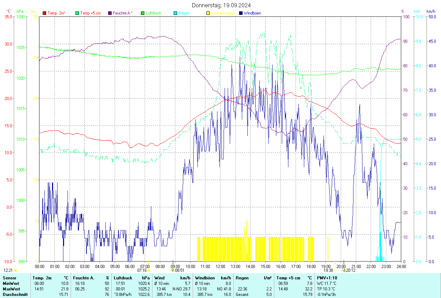441x298 pixels.
Task: Click the Windböen legend label
Action: tap(252, 13)
